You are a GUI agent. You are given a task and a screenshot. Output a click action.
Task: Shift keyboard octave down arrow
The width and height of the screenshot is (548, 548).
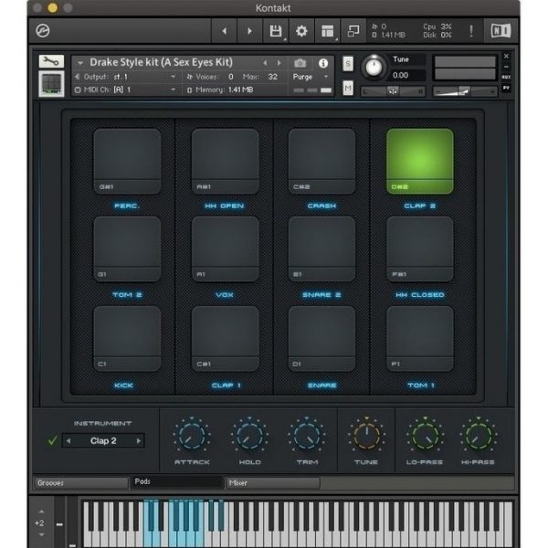[x=41, y=535]
